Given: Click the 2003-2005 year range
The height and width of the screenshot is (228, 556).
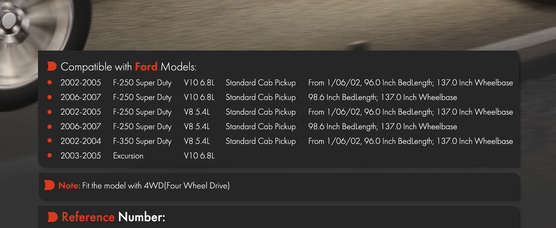Looking at the screenshot, I should 81,156.
